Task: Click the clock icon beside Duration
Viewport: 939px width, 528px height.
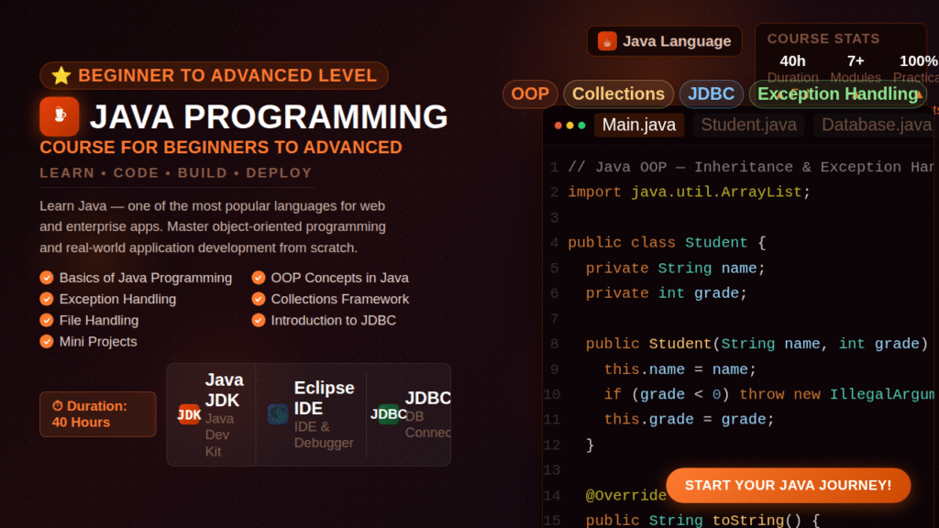Action: point(58,404)
